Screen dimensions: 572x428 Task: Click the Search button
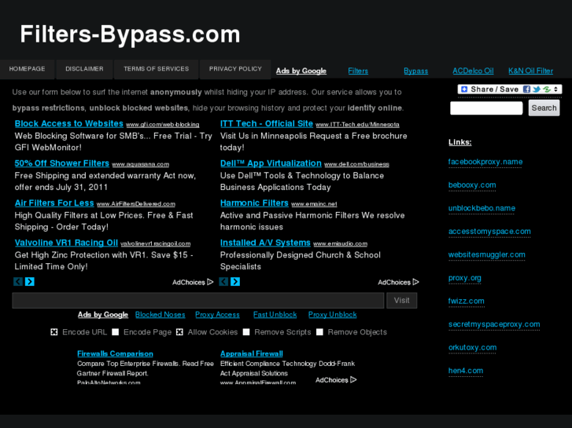coord(544,108)
